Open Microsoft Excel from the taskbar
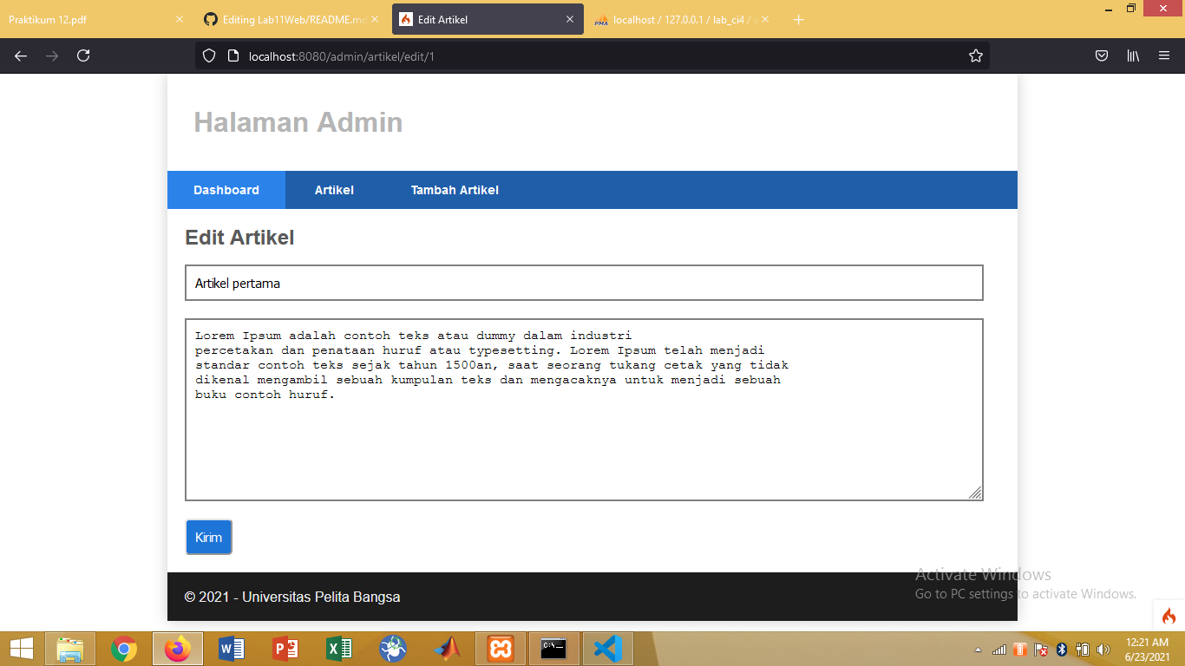 click(338, 648)
